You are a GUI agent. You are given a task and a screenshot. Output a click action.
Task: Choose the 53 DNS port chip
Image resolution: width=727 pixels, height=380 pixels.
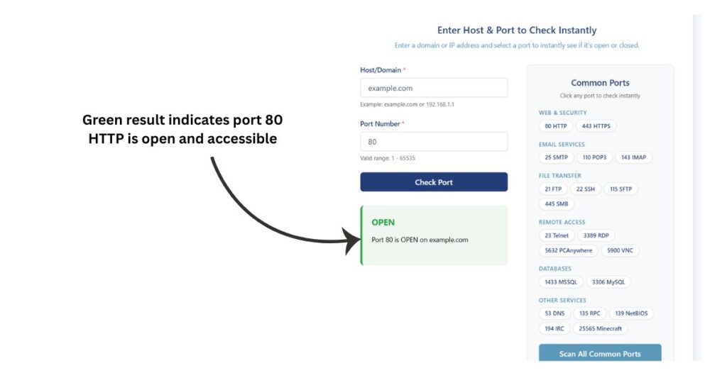[x=554, y=313]
